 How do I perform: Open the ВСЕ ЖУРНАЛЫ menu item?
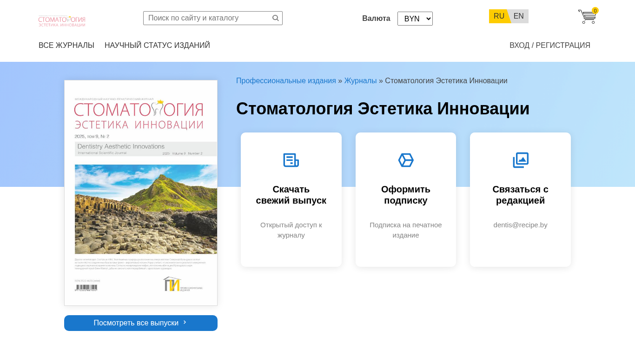(x=66, y=46)
